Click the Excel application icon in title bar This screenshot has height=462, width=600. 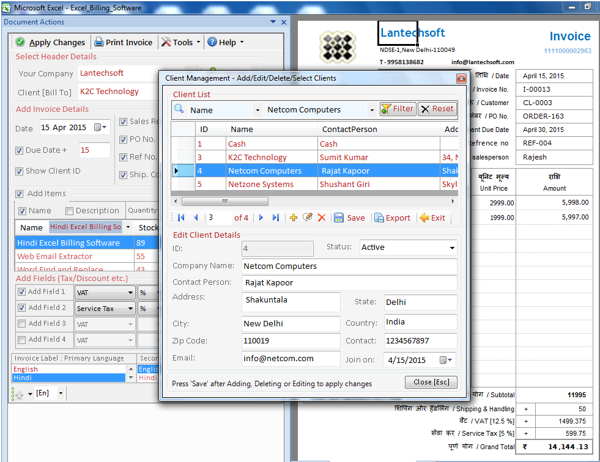6,7
